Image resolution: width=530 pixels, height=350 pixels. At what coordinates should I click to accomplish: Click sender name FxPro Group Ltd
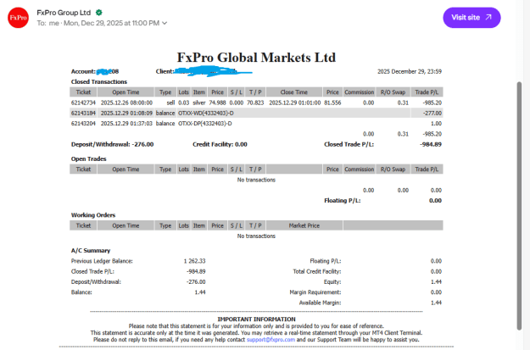64,13
